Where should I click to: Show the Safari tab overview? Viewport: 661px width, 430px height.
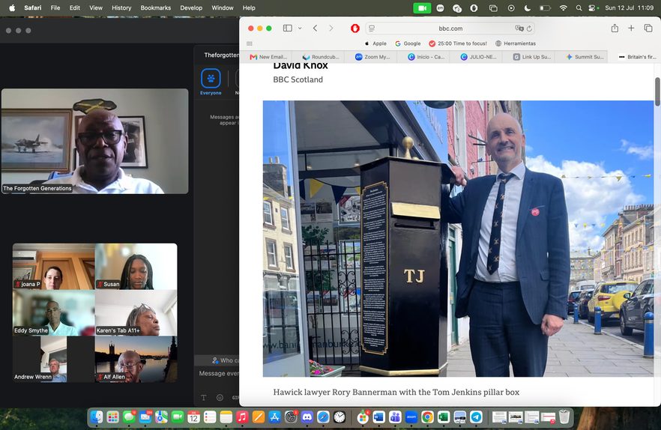[x=648, y=28]
